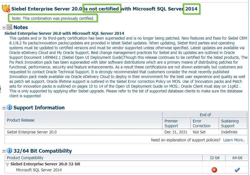
Task: Click the note about previously certified combination
Action: click(53, 18)
